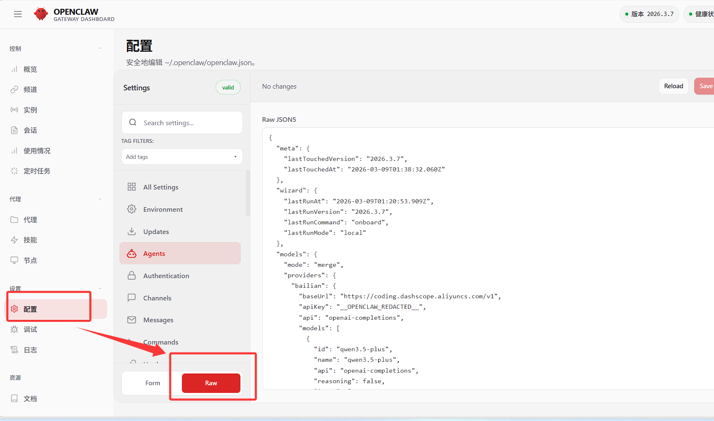Viewport: 714px width, 421px height.
Task: Click the Messages envelope icon
Action: point(132,320)
